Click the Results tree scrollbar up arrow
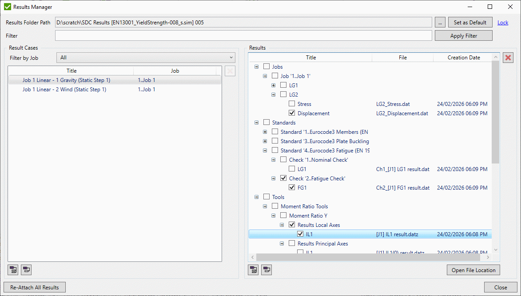Image resolution: width=521 pixels, height=296 pixels. 496,57
